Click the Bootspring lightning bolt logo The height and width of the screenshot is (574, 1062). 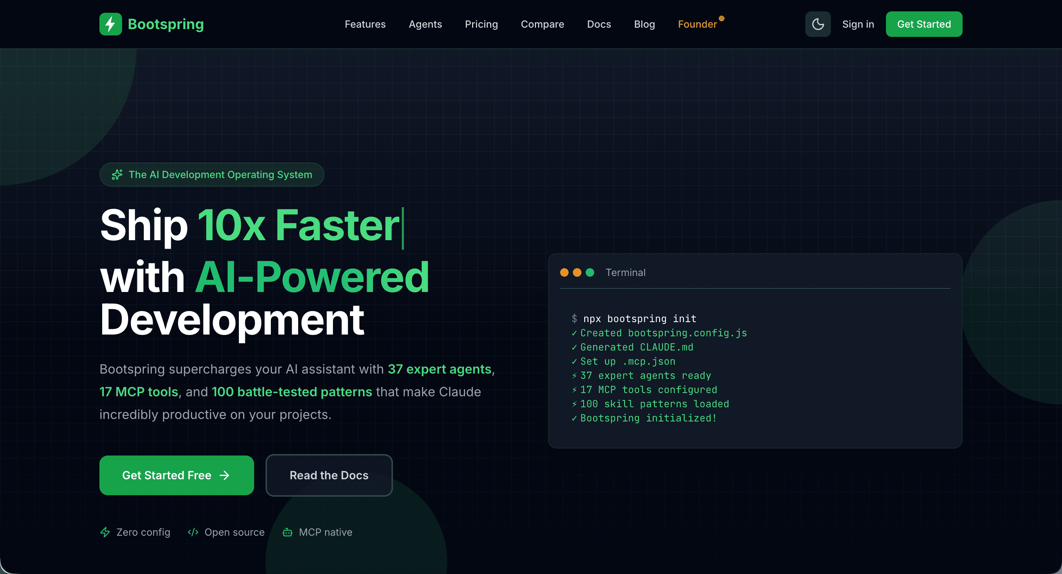[x=110, y=24]
